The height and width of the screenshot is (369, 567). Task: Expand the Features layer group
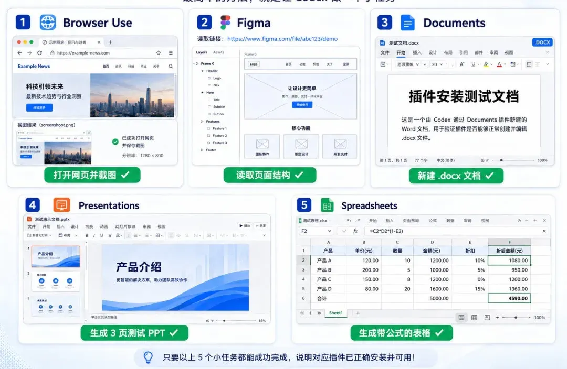(202, 121)
